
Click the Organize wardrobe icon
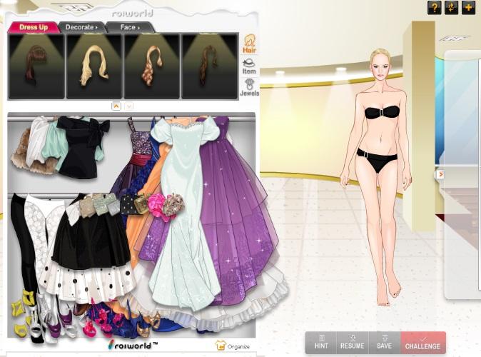point(233,346)
